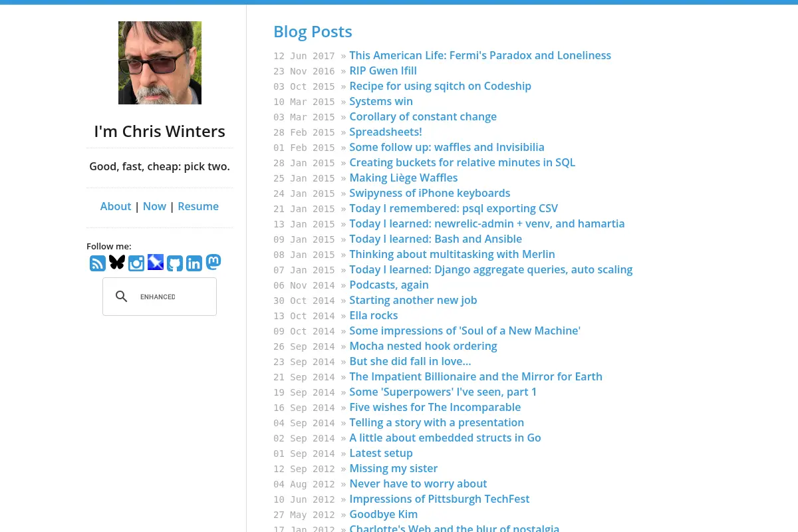Open 'Starting another new job' post
Image resolution: width=798 pixels, height=532 pixels.
413,300
